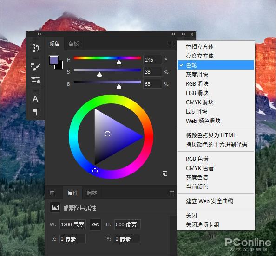This screenshot has height=256, width=276.
Task: Open the Brush settings sliders icon
Action: [x=36, y=80]
